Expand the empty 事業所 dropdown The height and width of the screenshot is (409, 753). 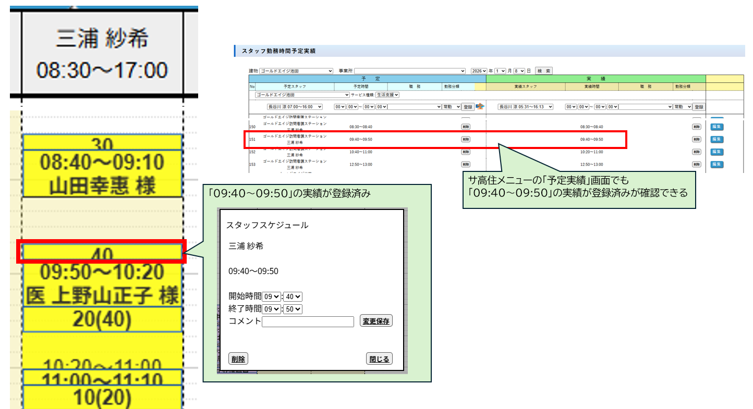(409, 71)
